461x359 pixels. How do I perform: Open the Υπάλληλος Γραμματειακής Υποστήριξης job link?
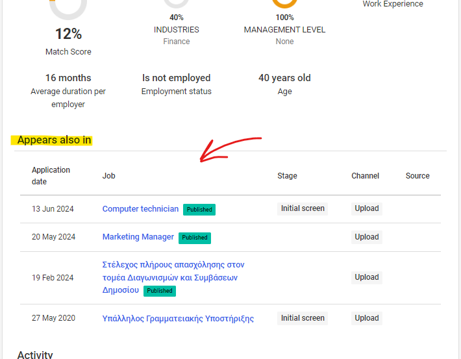click(x=178, y=318)
